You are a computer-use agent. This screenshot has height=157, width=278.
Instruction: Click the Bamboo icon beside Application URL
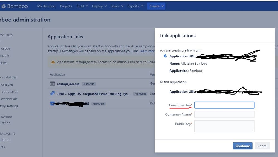click(x=165, y=56)
